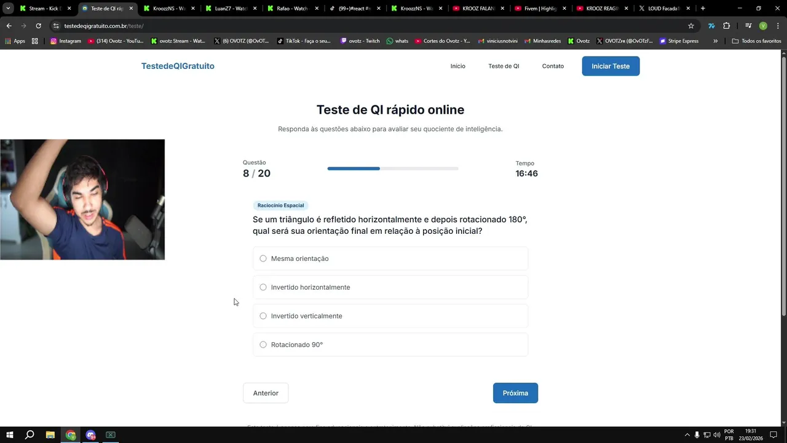Screen dimensions: 787x443
Task: Open the Minhasredes bookmark
Action: click(x=542, y=41)
